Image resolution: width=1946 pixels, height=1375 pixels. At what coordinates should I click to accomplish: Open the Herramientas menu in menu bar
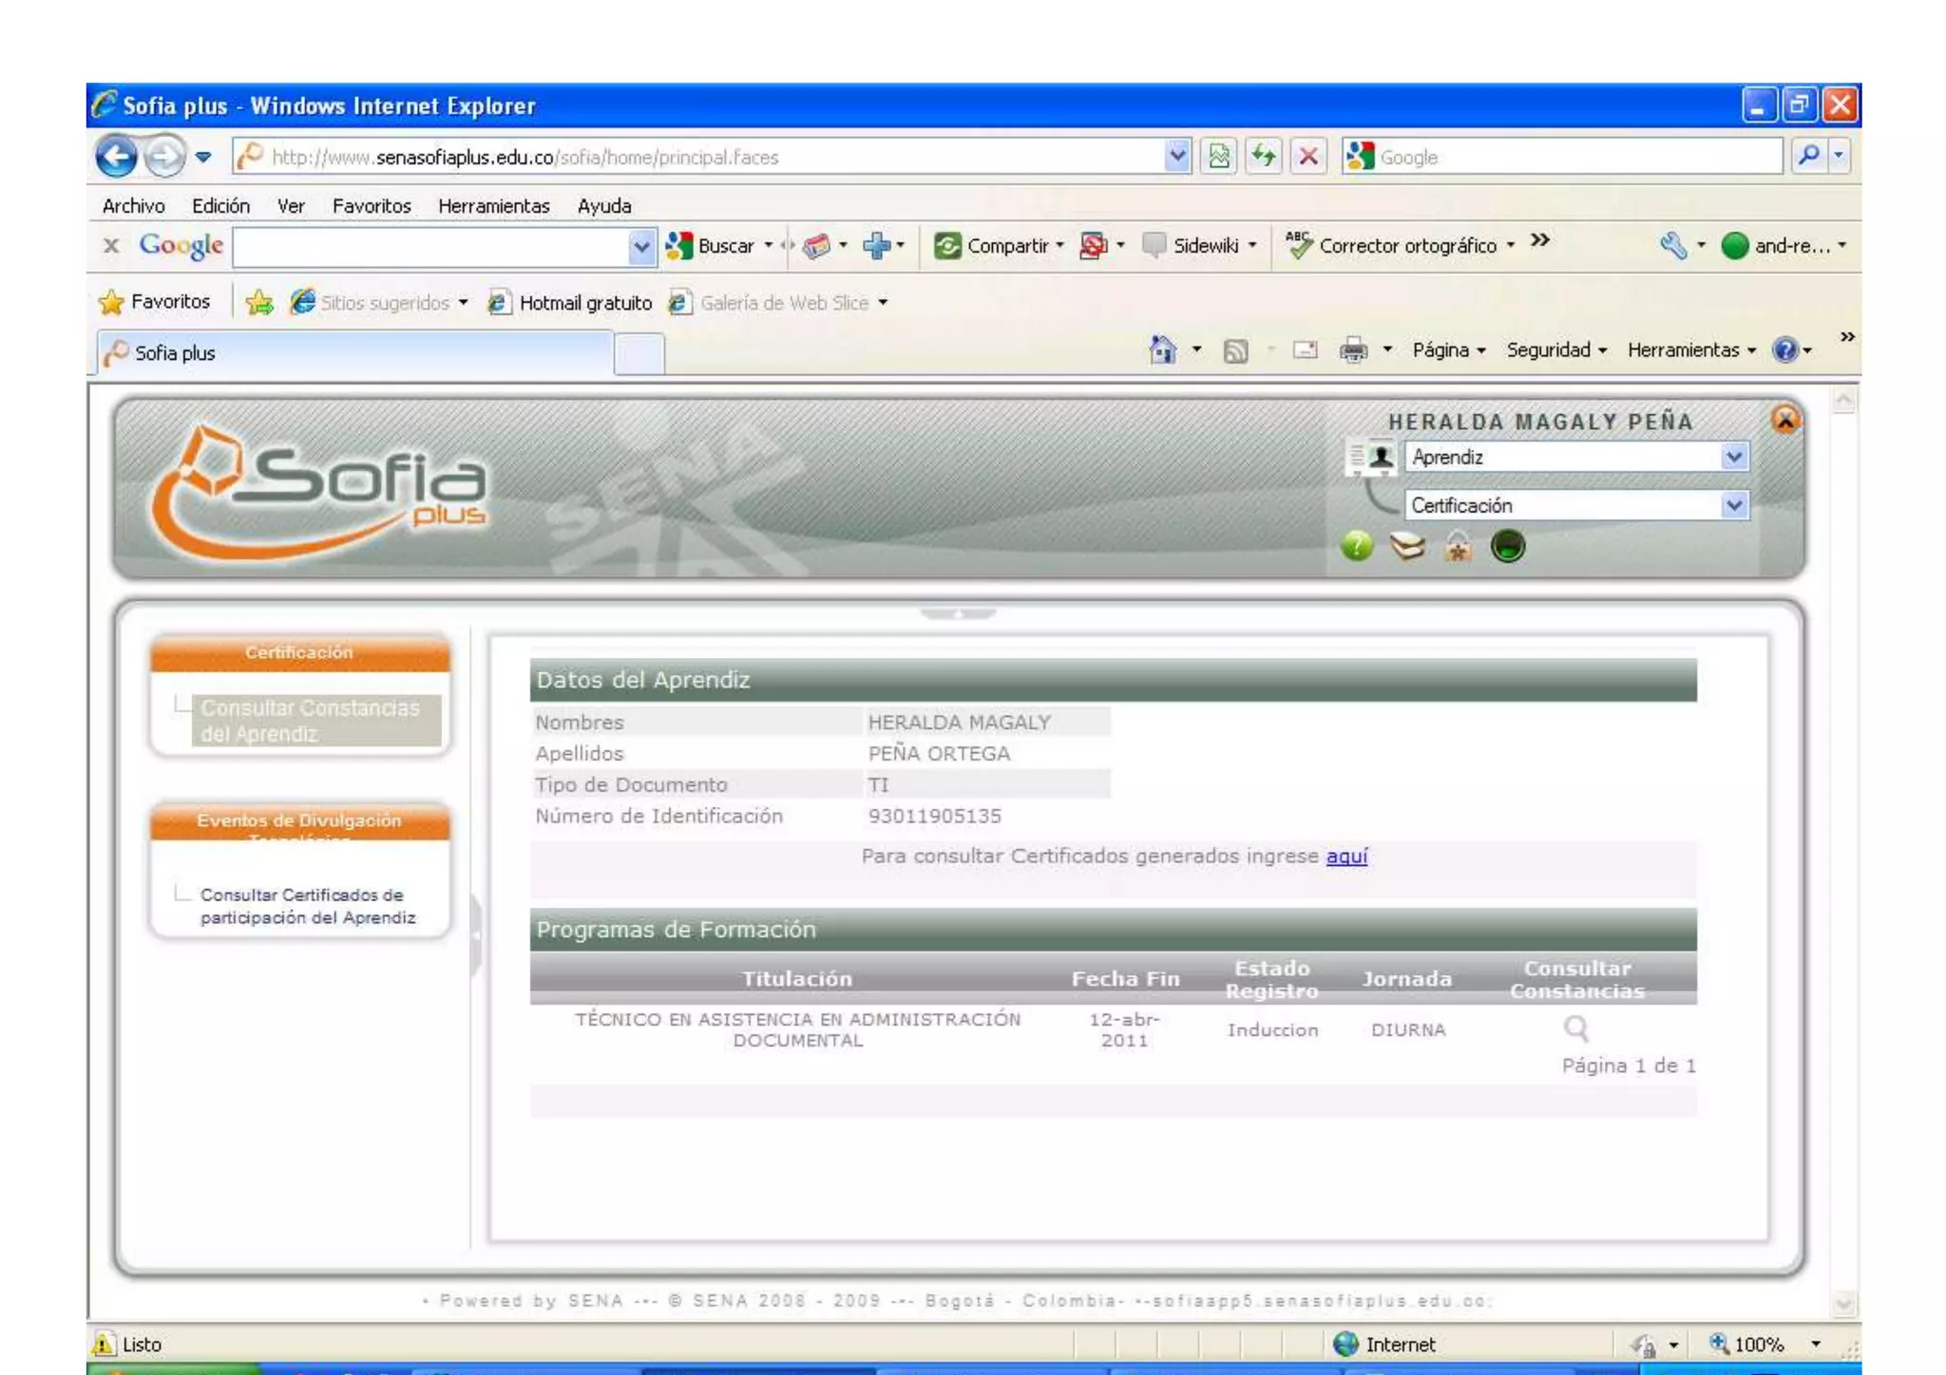tap(493, 206)
